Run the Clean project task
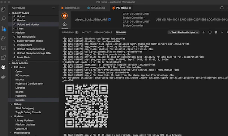The width and height of the screenshot is (228, 136). 20,29
